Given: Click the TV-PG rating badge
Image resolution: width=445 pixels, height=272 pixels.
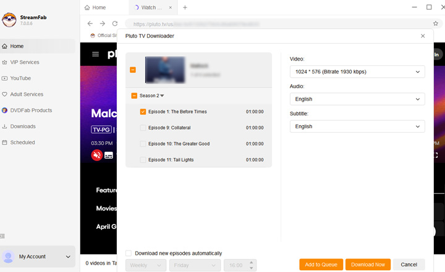Looking at the screenshot, I should [x=101, y=130].
